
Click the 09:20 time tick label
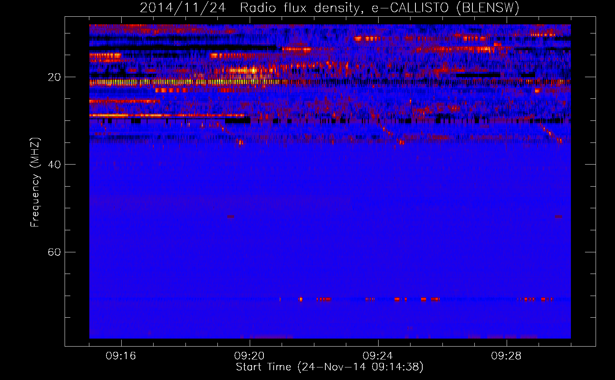click(249, 356)
